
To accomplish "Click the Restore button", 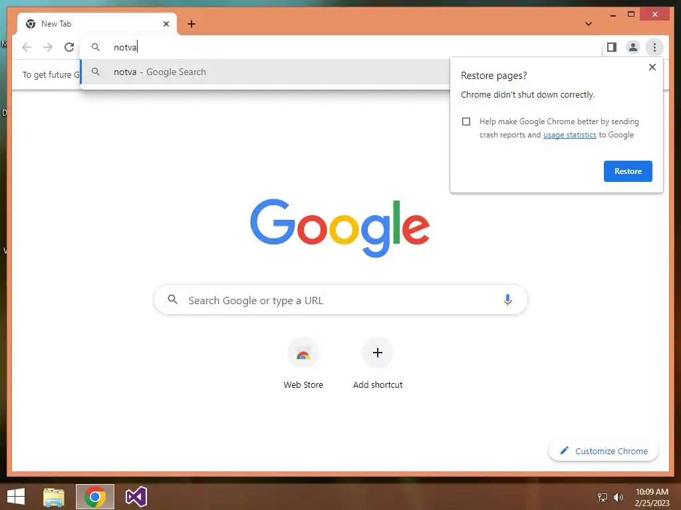I will (628, 171).
